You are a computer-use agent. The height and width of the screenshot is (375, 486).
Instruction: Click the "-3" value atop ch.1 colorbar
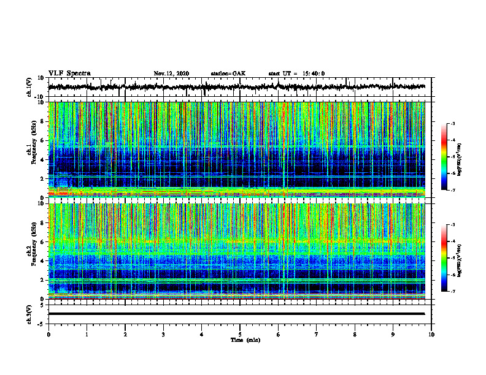[x=452, y=124]
